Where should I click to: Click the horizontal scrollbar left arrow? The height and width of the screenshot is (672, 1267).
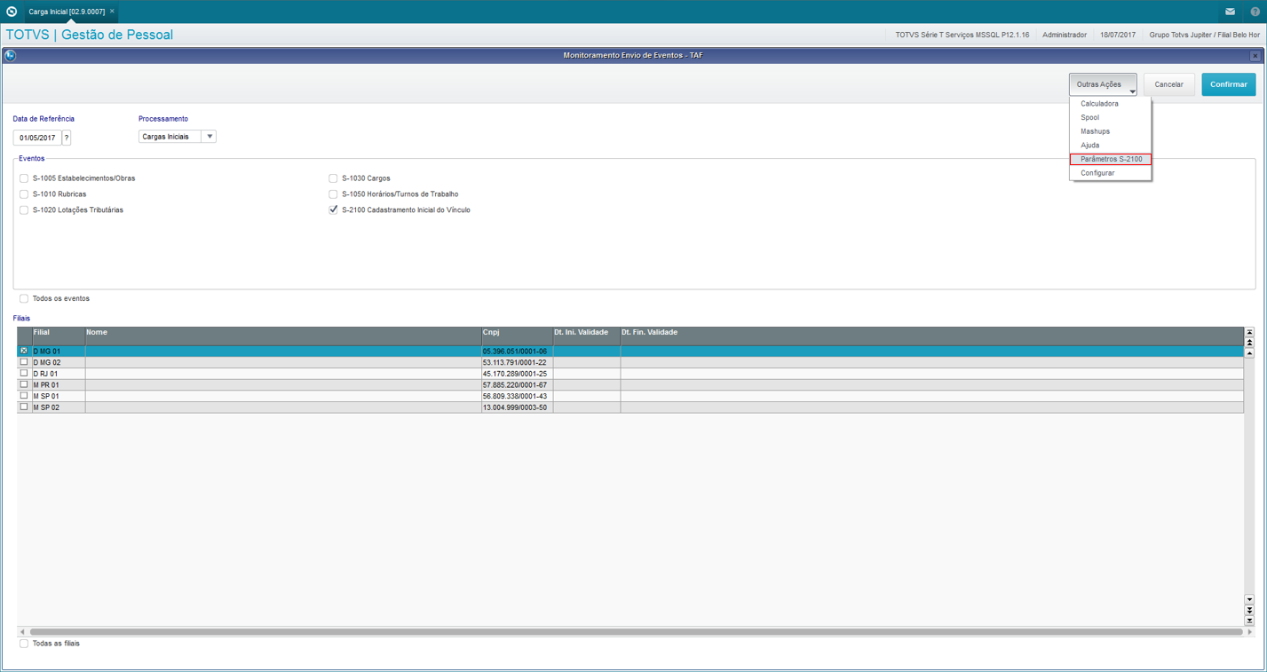(22, 632)
